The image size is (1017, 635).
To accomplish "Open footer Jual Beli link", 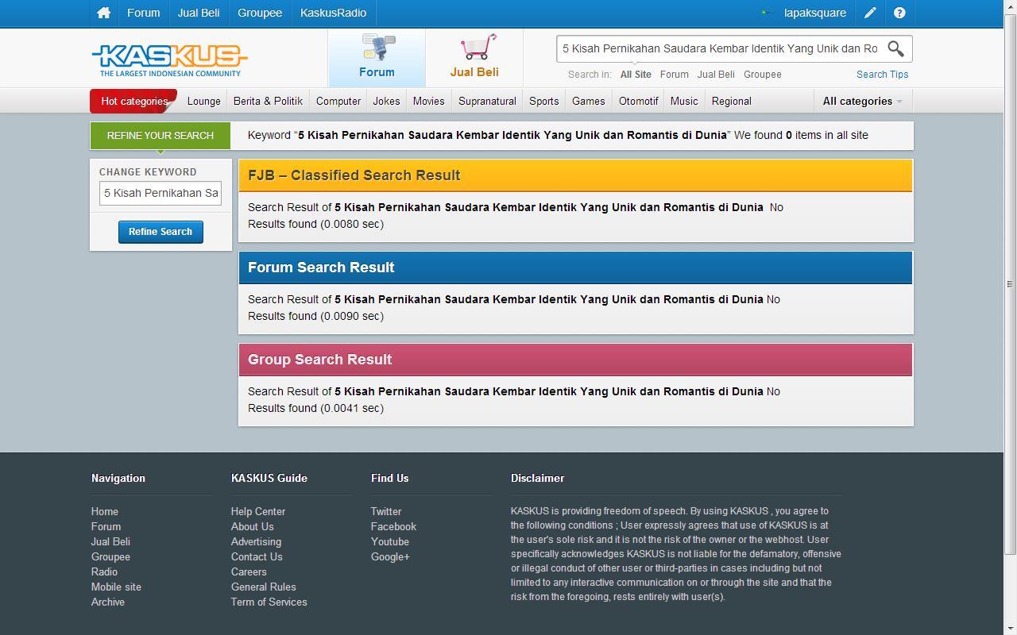I will click(110, 542).
